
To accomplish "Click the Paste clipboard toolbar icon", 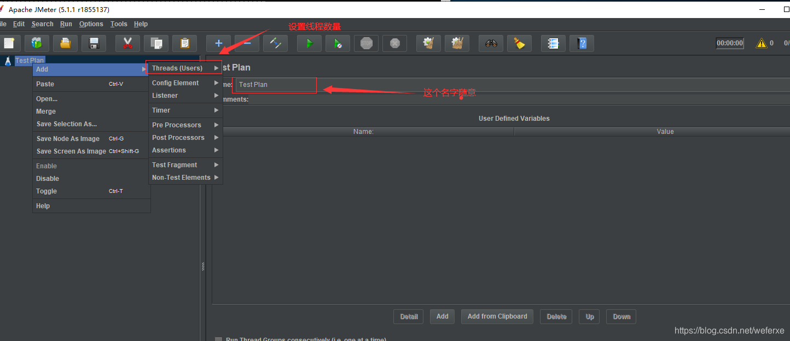I will tap(185, 43).
